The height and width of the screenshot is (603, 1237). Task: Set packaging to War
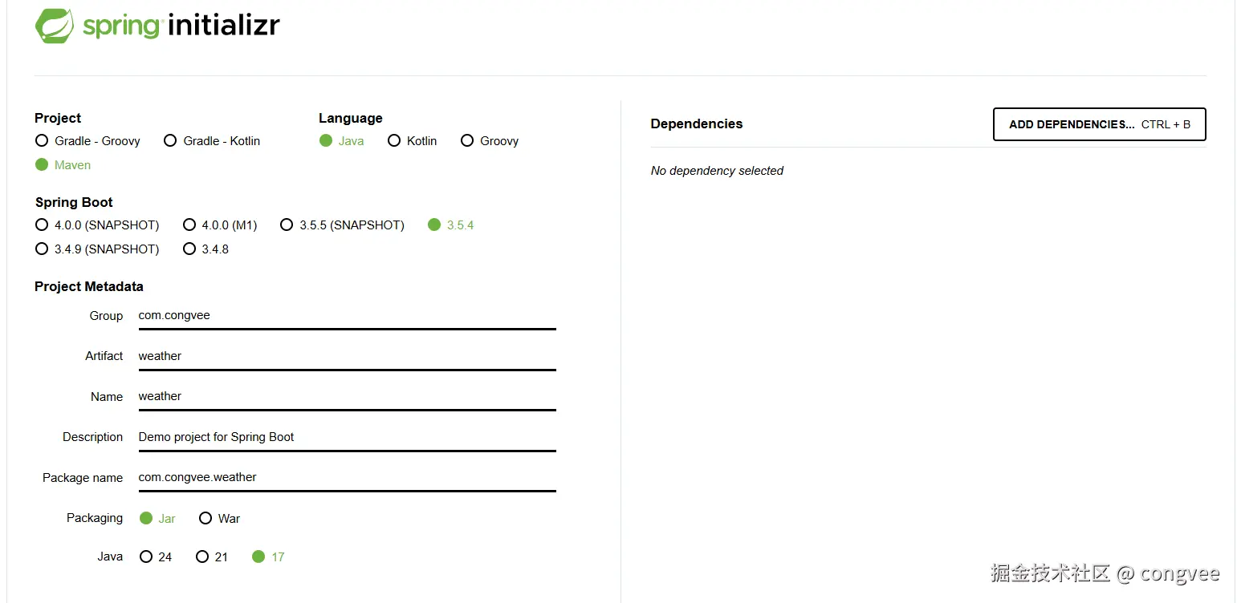click(219, 519)
